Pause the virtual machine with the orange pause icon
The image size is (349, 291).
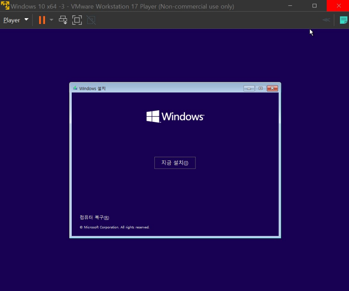[x=42, y=20]
